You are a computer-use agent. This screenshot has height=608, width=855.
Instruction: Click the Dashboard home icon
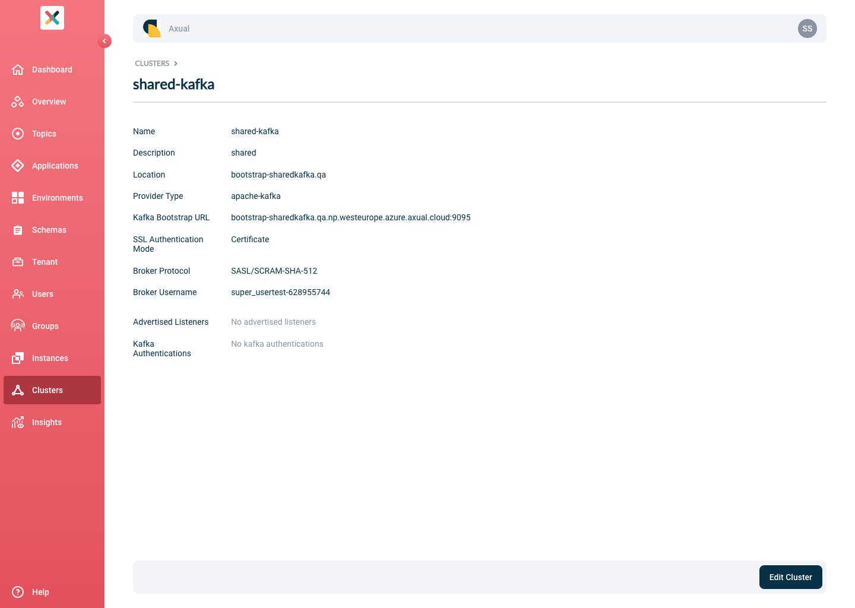(x=18, y=69)
